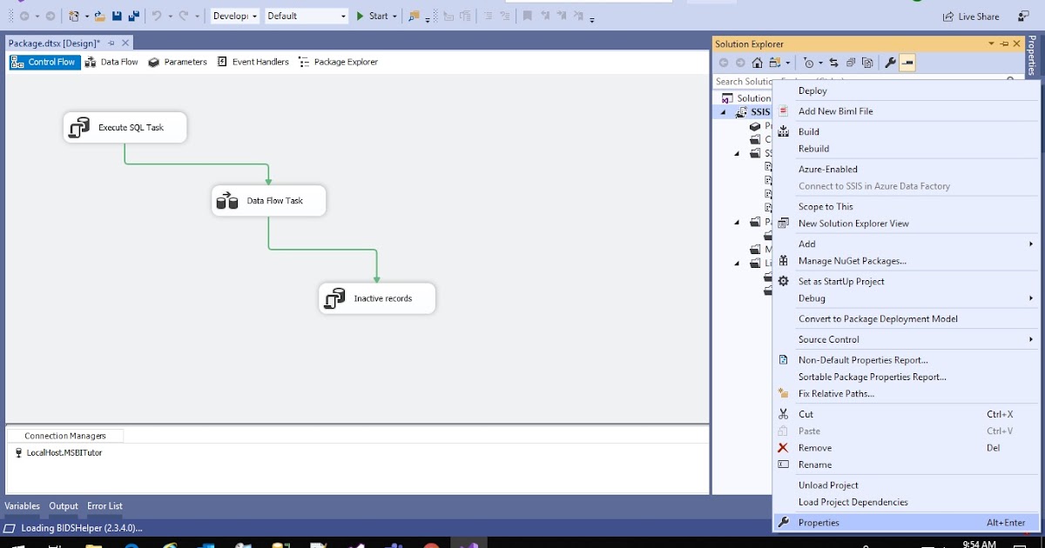Unpin the Solution Explorer panel
Image resolution: width=1045 pixels, height=548 pixels.
click(x=1004, y=43)
